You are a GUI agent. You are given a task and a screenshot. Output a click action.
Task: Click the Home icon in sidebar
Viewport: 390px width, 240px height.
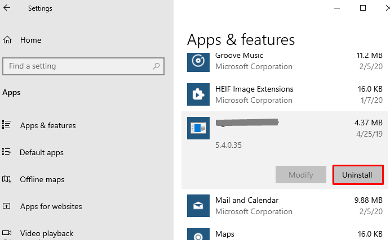coord(7,40)
